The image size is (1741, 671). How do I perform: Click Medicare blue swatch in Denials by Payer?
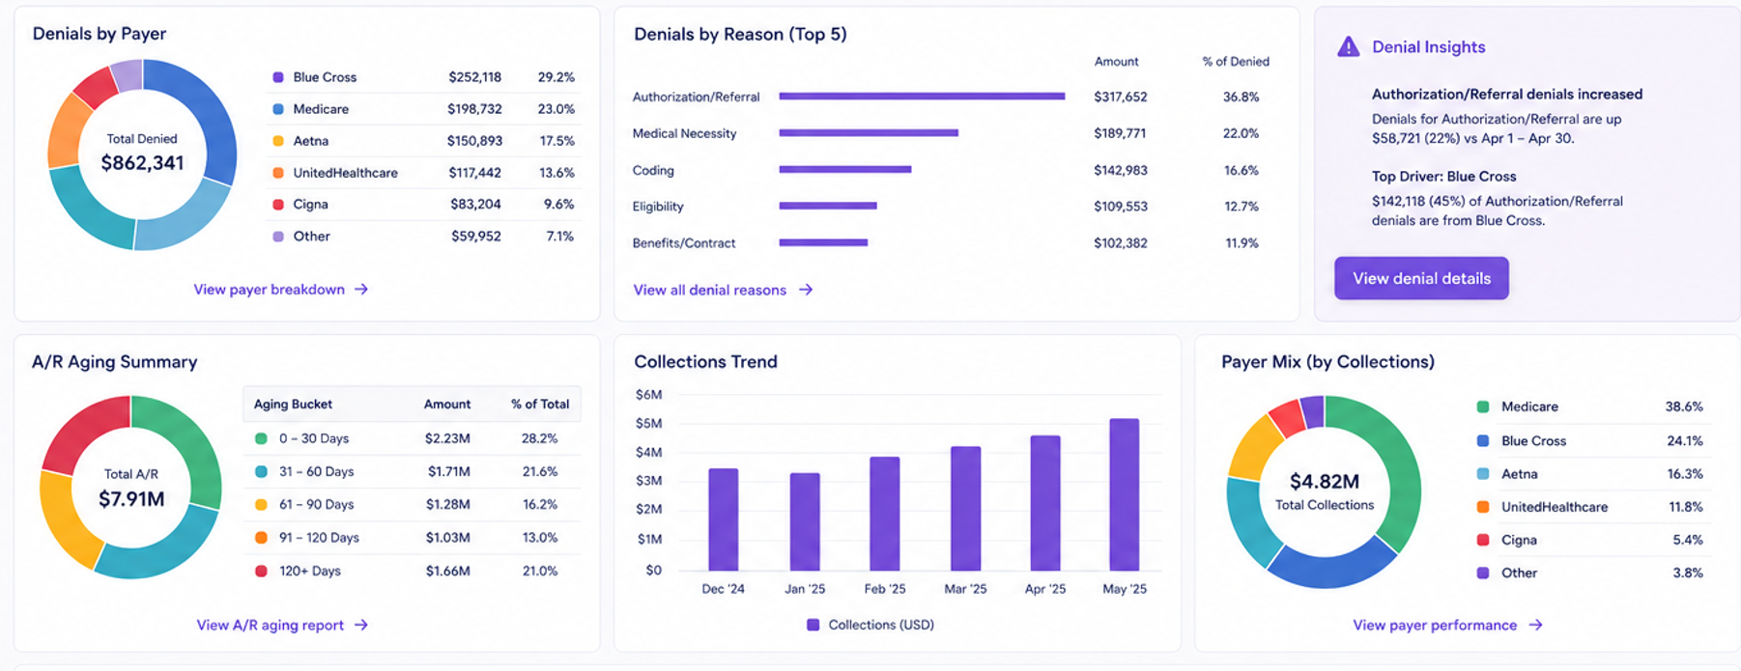coord(278,109)
